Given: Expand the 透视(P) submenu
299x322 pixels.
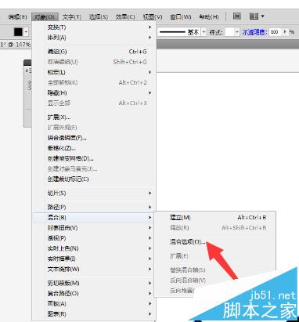Looking at the screenshot, I should tap(94, 238).
